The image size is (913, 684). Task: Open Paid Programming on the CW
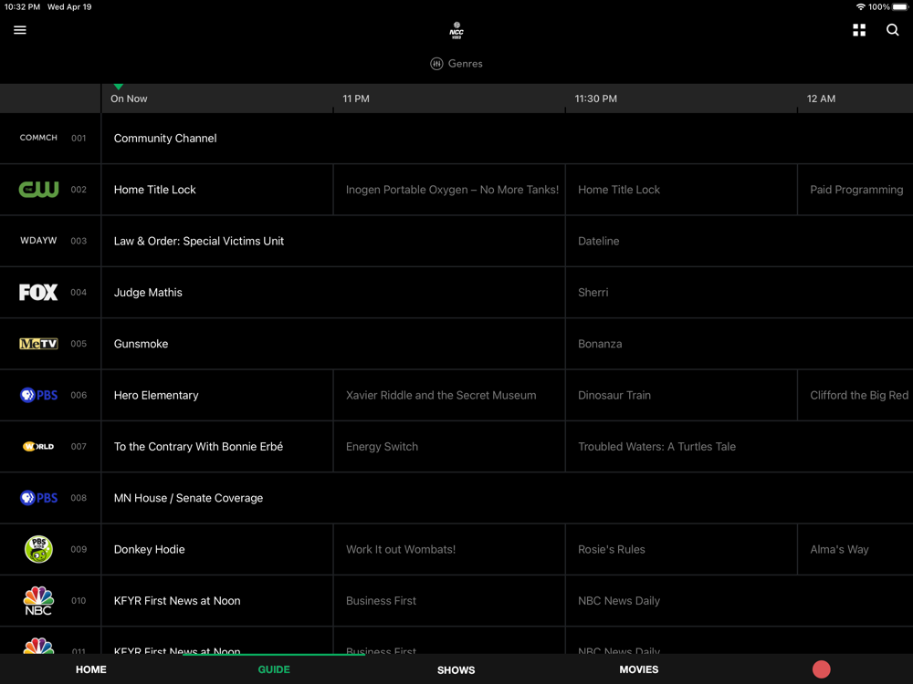coord(855,190)
